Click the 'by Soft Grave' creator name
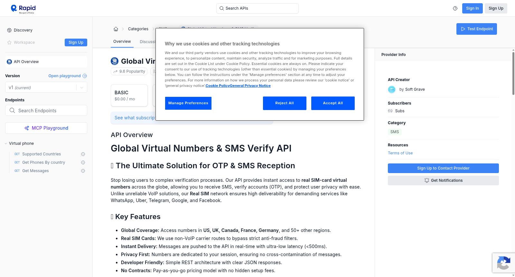The height and width of the screenshot is (277, 515). [x=412, y=89]
